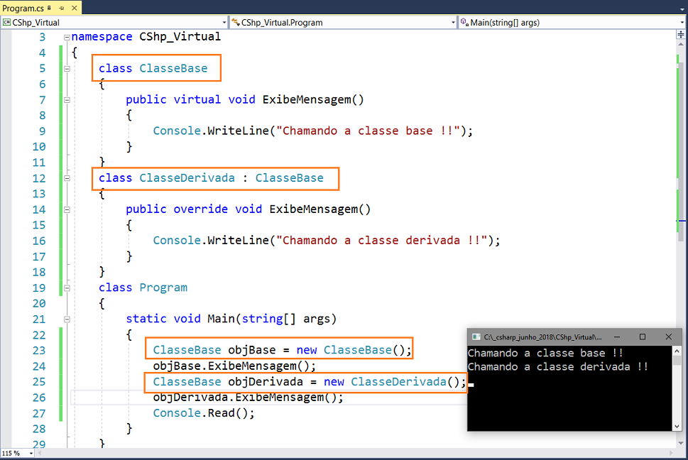Viewport: 688px width, 460px height.
Task: Click the console vertical scrollbar thumb
Action: pyautogui.click(x=677, y=361)
